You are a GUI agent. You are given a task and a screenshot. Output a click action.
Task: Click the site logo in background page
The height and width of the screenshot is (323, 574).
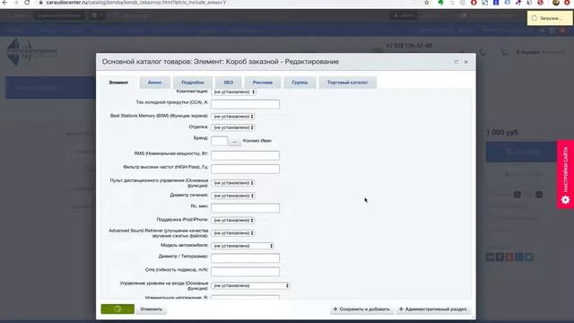(x=32, y=52)
